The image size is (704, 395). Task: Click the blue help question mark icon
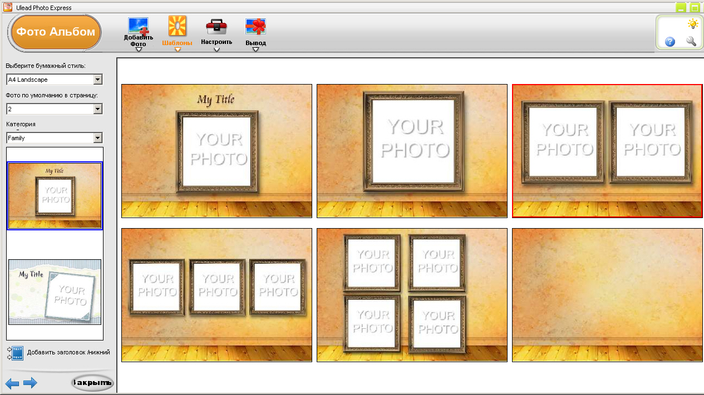coord(670,41)
